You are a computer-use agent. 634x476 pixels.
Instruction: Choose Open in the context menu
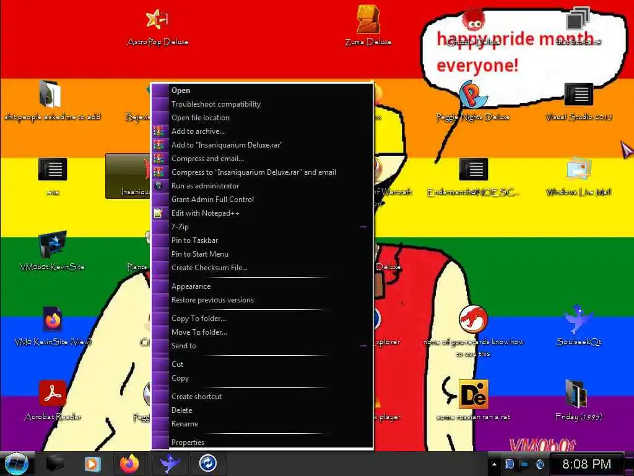[x=262, y=90]
